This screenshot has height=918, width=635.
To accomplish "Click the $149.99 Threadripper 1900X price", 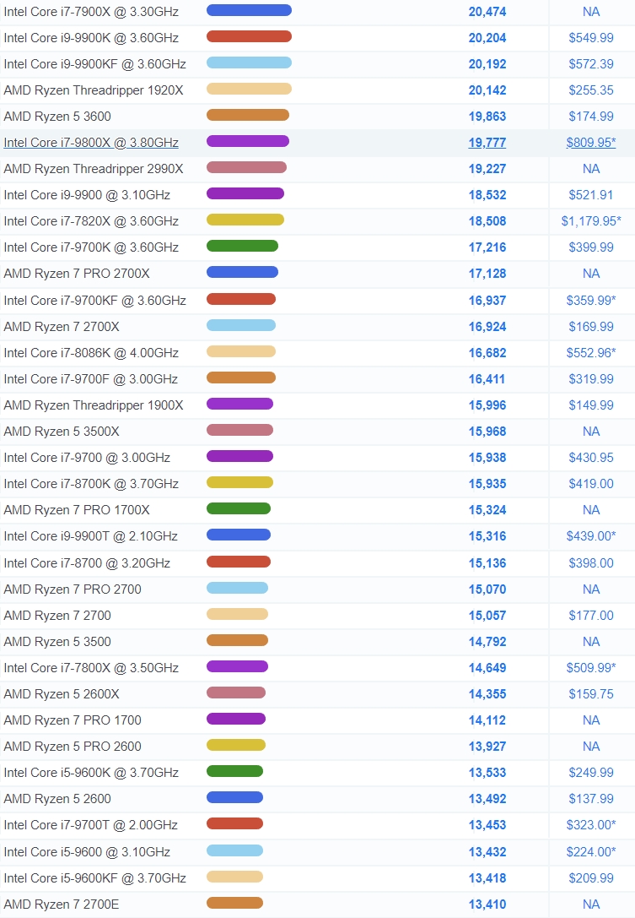I will pos(590,405).
